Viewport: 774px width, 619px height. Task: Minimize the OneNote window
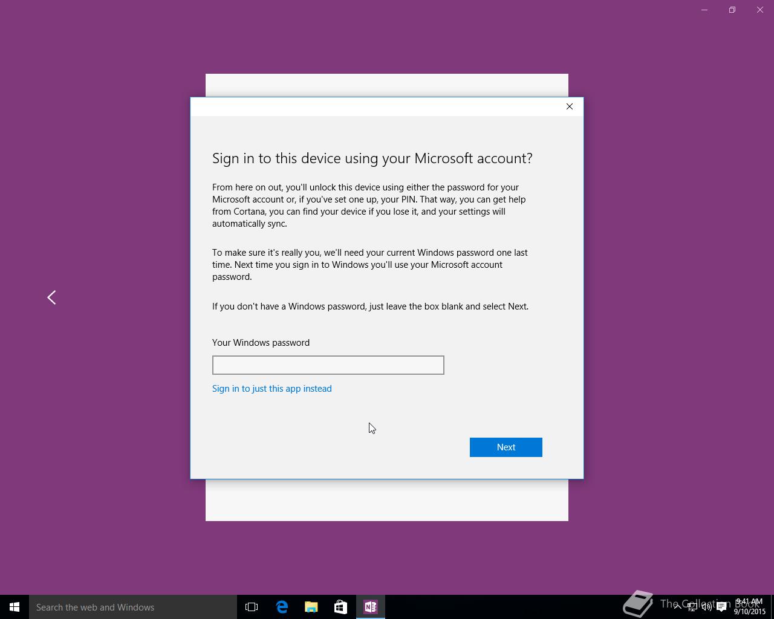[x=704, y=10]
